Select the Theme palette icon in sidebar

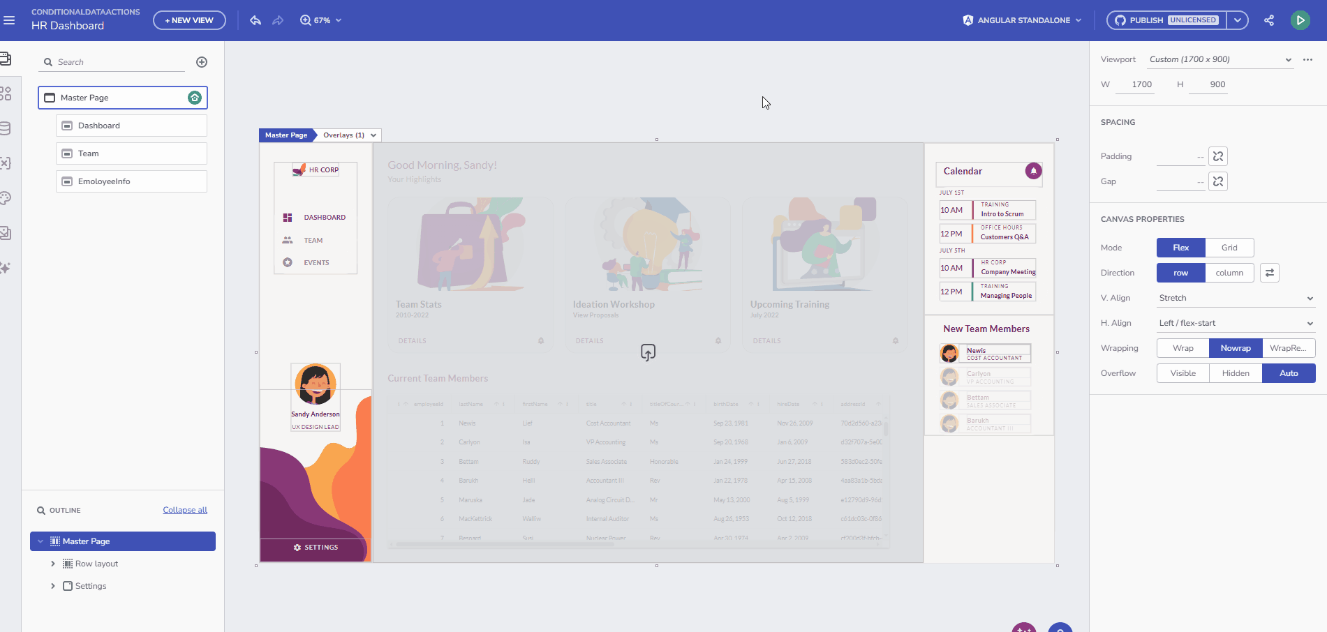pos(8,198)
